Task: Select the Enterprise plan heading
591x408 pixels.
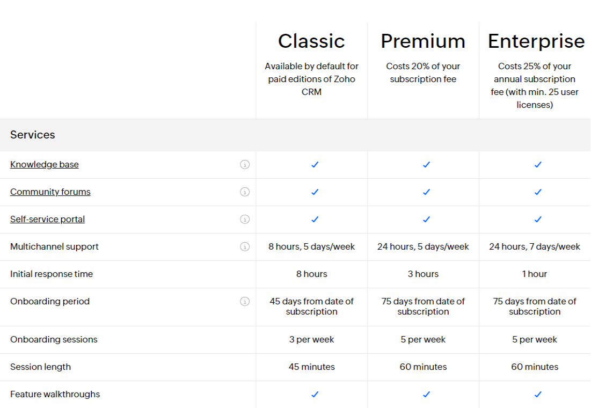Action: [536, 41]
